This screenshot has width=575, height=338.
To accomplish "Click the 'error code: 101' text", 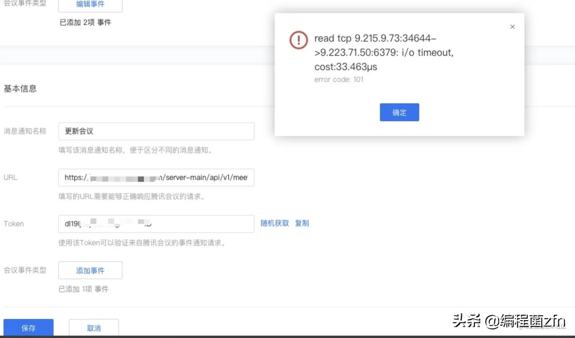I will 339,80.
